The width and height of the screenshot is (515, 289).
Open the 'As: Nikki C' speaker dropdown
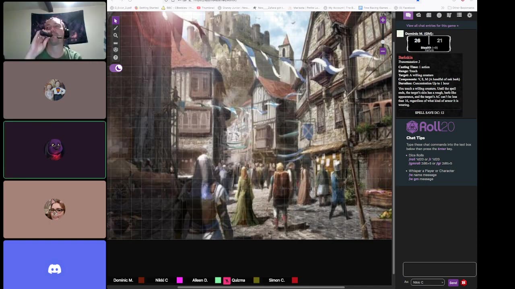tap(427, 283)
